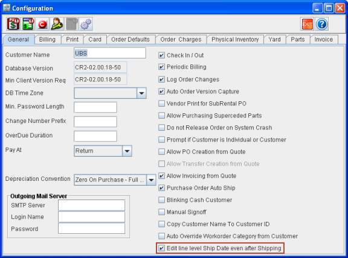Click the red EXIT icon
Viewport: 348px width, 258px height.
pyautogui.click(x=307, y=24)
